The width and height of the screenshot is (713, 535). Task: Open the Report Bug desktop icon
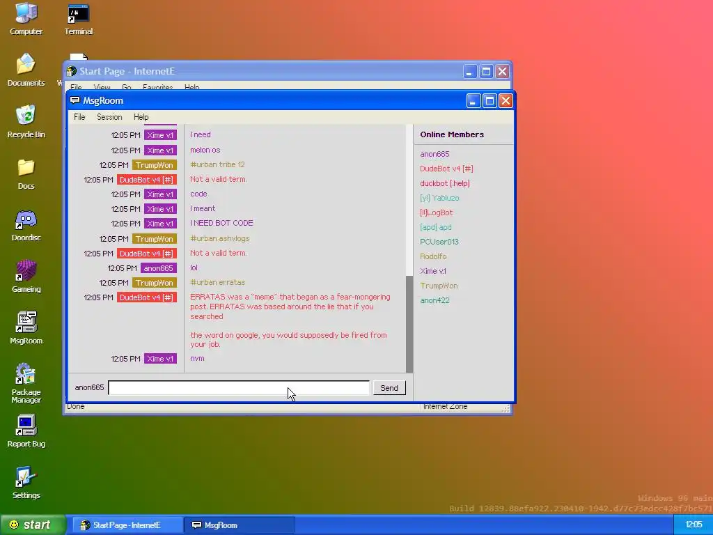pyautogui.click(x=26, y=431)
